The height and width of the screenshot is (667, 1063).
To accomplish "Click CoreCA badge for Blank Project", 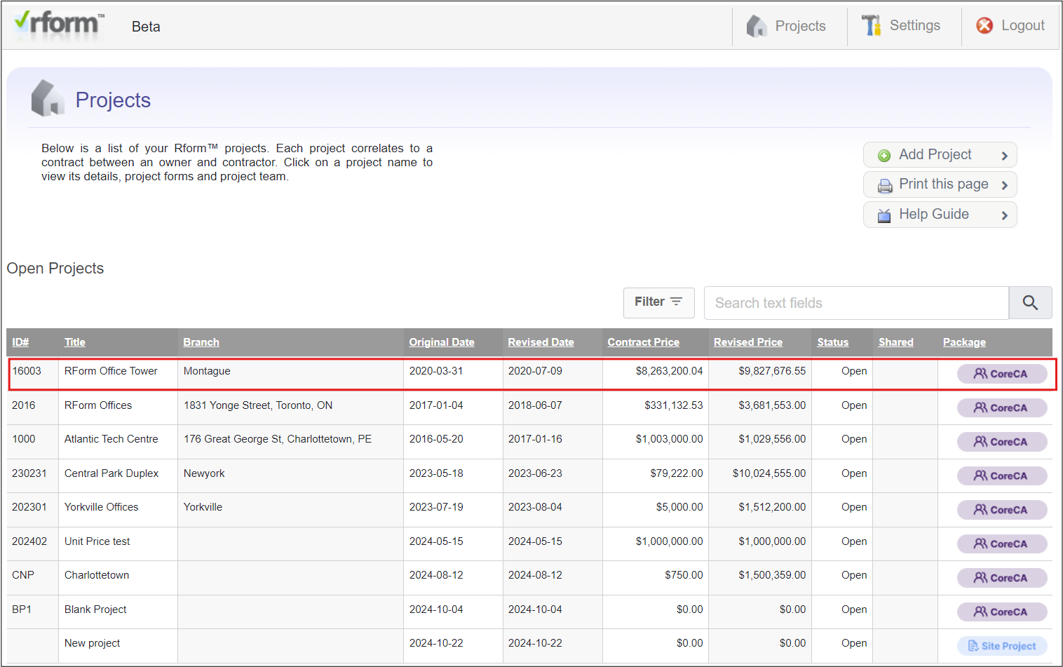I will click(x=1002, y=612).
